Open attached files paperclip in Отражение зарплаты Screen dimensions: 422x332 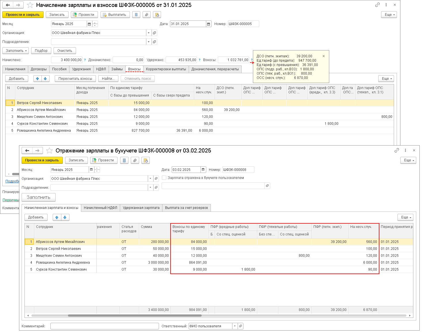[135, 161]
